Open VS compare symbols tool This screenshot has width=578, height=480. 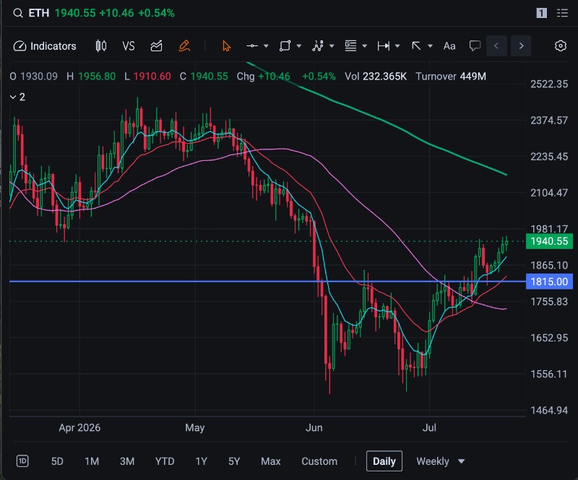pos(129,46)
